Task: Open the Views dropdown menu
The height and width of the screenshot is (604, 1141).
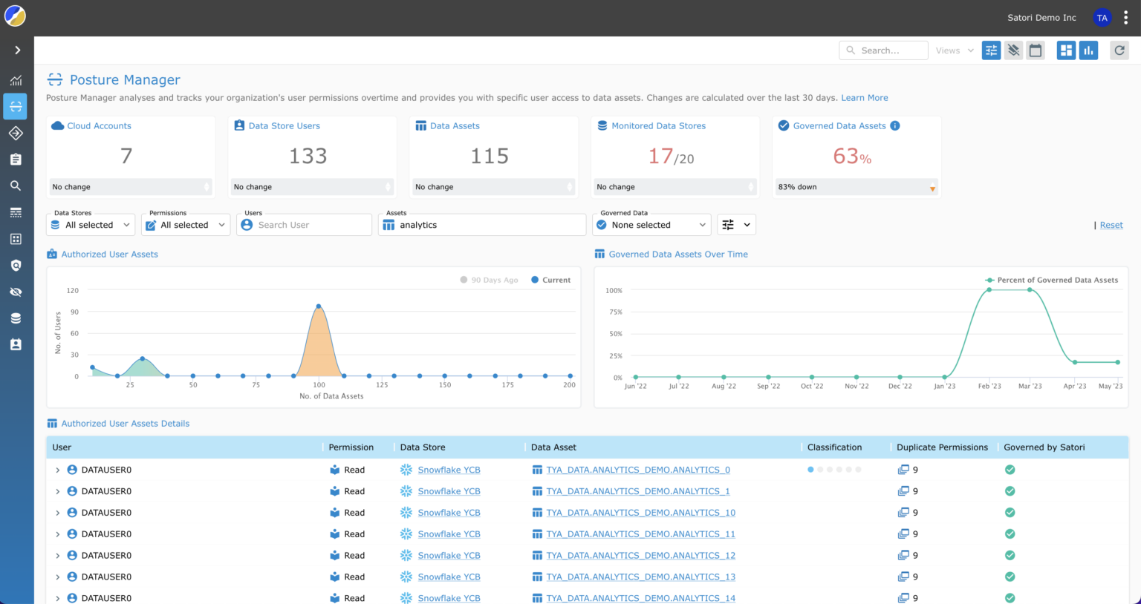Action: point(955,50)
